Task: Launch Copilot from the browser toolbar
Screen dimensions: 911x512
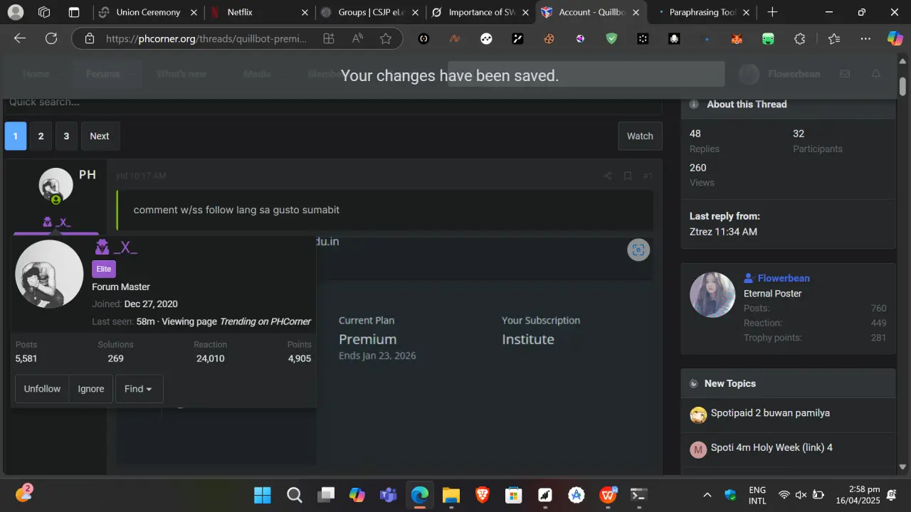Action: [895, 39]
